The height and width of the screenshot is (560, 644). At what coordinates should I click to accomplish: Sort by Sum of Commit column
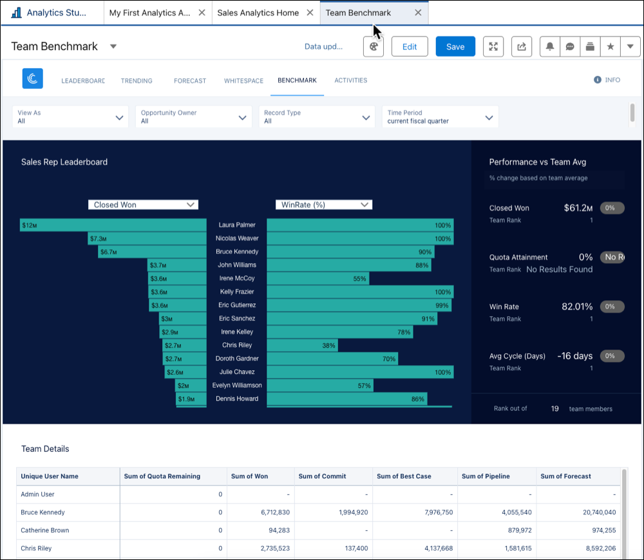(334, 476)
